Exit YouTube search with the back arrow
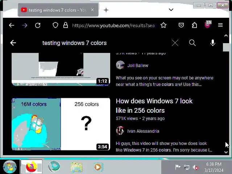This screenshot has height=174, width=232. click(x=13, y=43)
